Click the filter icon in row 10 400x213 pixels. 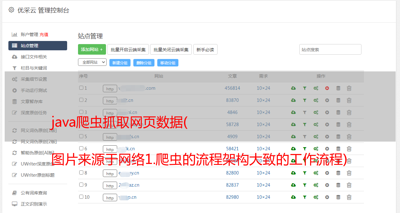click(x=305, y=197)
